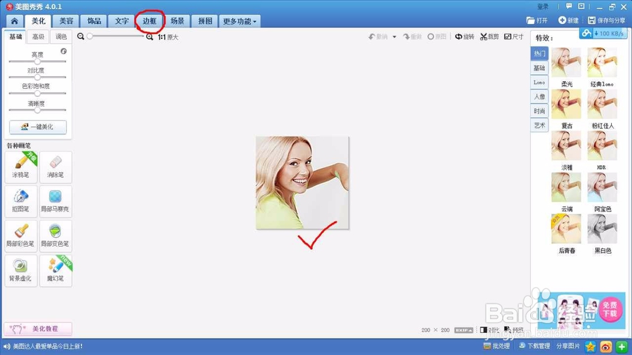Open the 美化教程 tutorial button
632x355 pixels.
point(38,329)
